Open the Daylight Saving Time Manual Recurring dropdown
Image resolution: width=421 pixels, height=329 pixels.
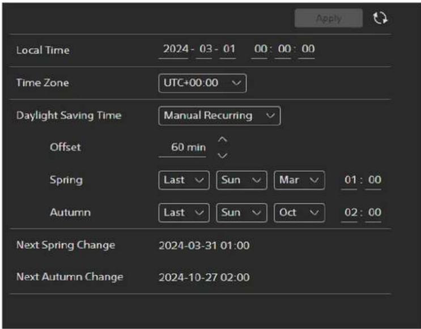tap(219, 116)
